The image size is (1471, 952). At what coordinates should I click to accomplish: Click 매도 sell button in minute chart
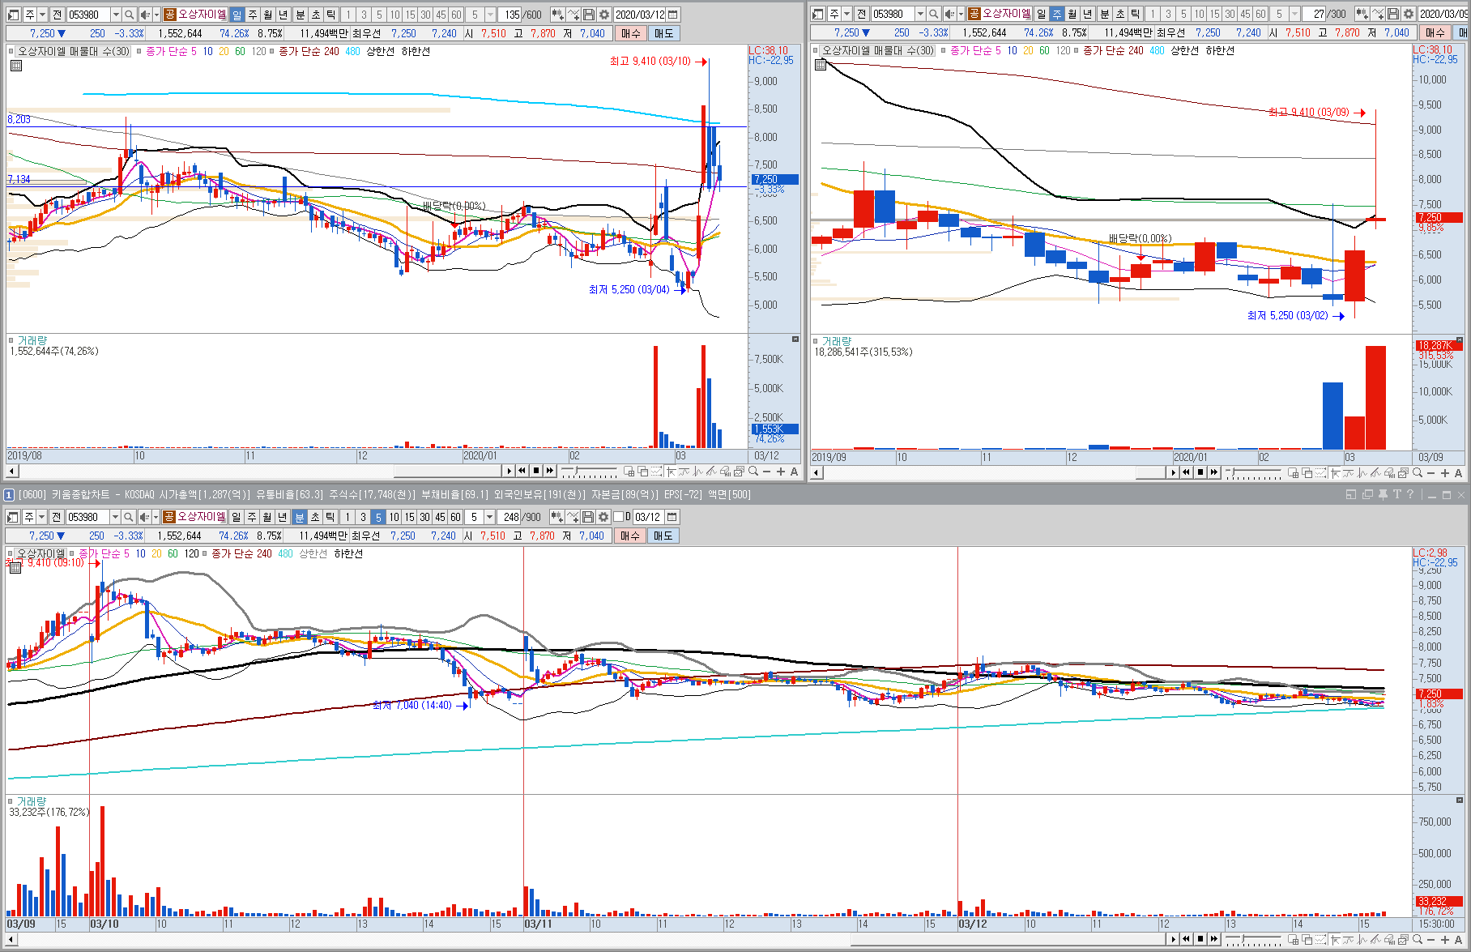click(x=663, y=536)
